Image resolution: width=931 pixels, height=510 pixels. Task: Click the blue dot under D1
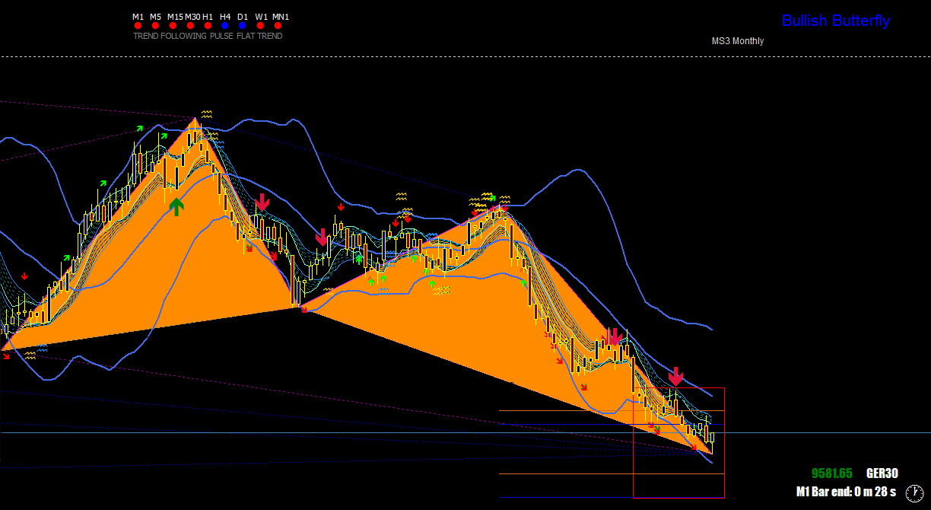pyautogui.click(x=243, y=26)
